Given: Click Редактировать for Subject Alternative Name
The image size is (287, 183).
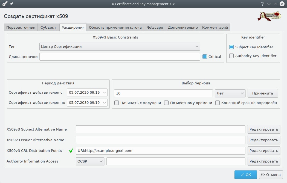Looking at the screenshot, I should pyautogui.click(x=263, y=129).
